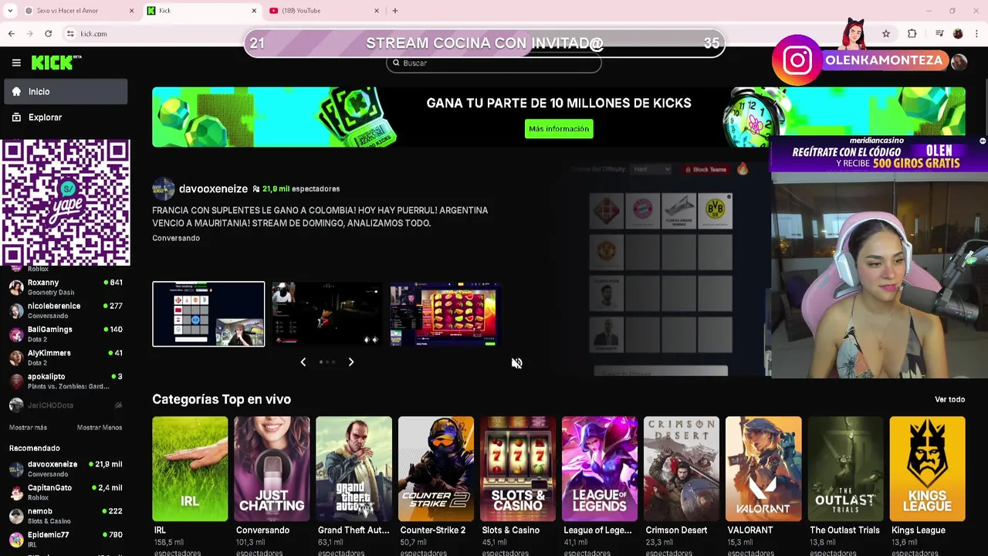Open apokalipto channel in sidebar
Image resolution: width=988 pixels, height=556 pixels.
[66, 381]
